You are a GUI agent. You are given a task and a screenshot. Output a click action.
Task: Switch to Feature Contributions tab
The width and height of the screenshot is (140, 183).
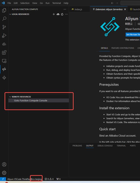click(123, 48)
